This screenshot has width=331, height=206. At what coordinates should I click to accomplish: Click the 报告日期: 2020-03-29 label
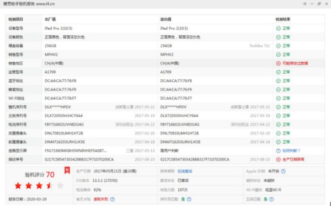pos(28,199)
